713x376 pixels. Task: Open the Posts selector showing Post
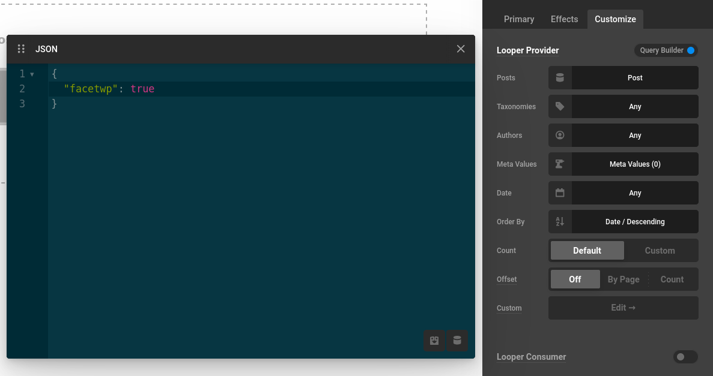[634, 78]
